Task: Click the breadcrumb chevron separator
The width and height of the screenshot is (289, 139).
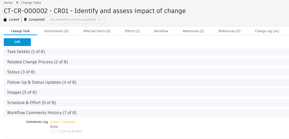Action: pos(17,3)
